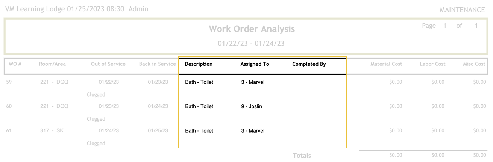Click the Work Order Analysis report title

pyautogui.click(x=252, y=29)
